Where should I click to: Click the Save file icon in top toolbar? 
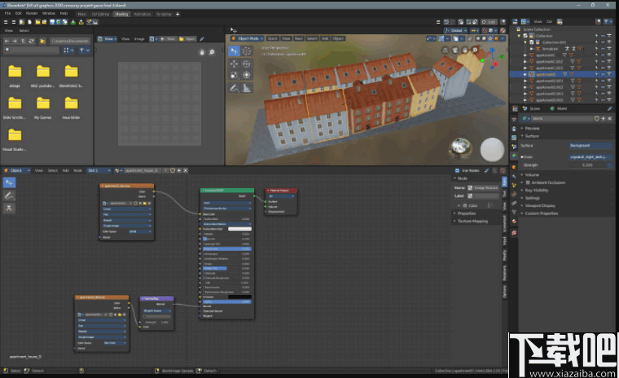tap(51, 22)
